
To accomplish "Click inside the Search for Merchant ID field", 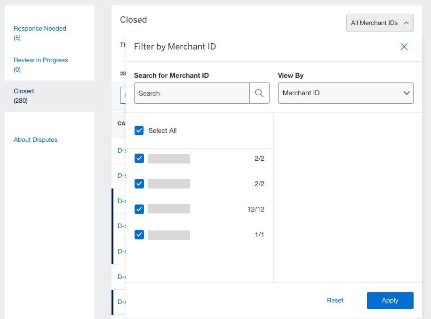I will 192,93.
